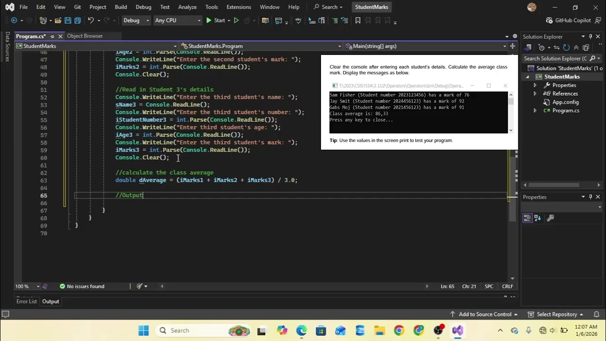606x341 pixels.
Task: Collapse All in Solution Explorer
Action: 576,47
